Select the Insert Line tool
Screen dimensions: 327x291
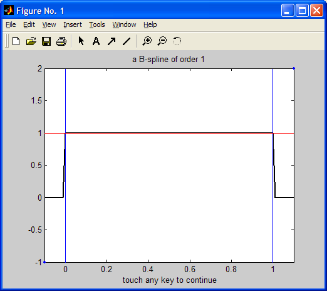pos(127,41)
